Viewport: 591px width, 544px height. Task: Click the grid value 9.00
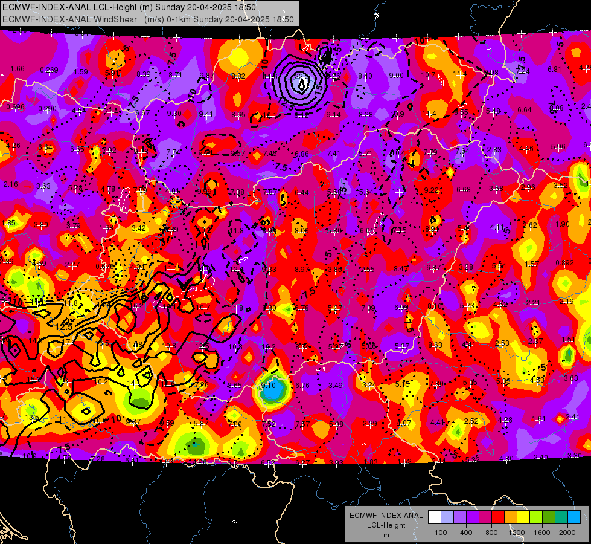396,76
